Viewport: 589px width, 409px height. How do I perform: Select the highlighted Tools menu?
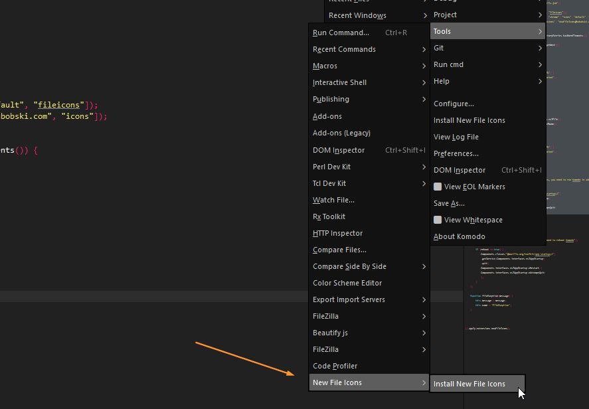click(x=488, y=31)
